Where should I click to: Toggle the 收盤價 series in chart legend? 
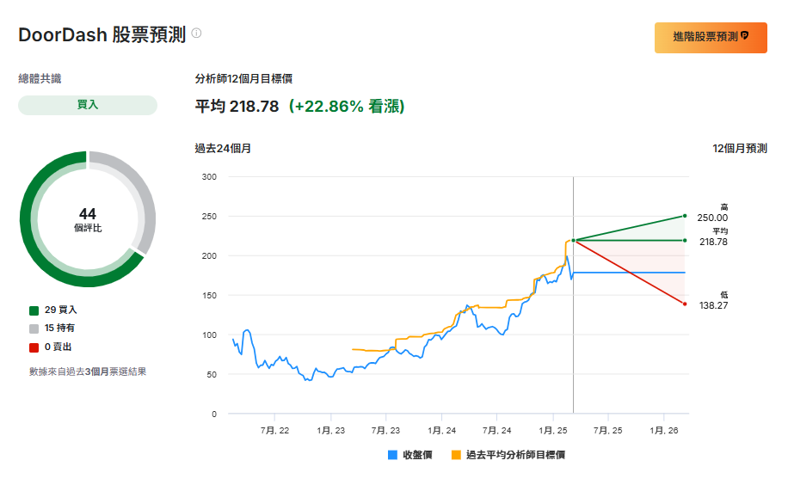coord(409,455)
